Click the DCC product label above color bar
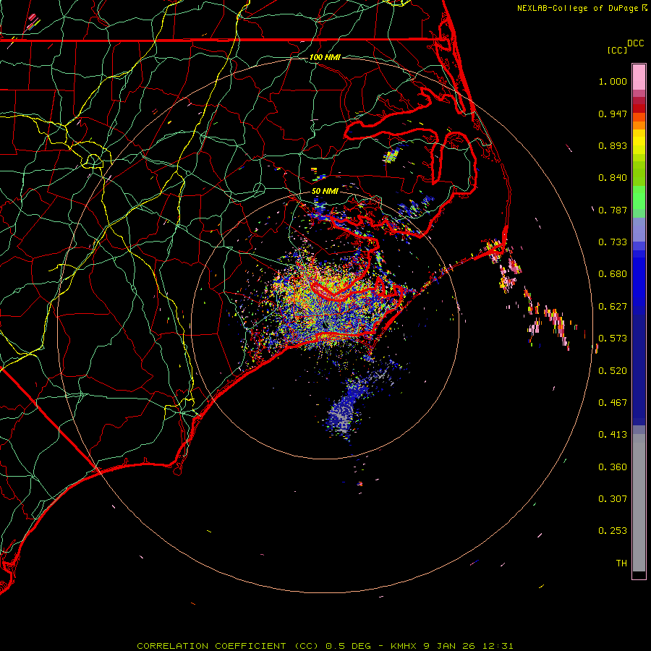Screen dimensions: 651x651 (x=635, y=43)
